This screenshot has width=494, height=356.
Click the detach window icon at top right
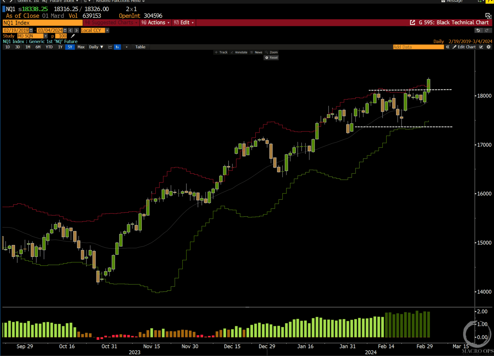488,16
